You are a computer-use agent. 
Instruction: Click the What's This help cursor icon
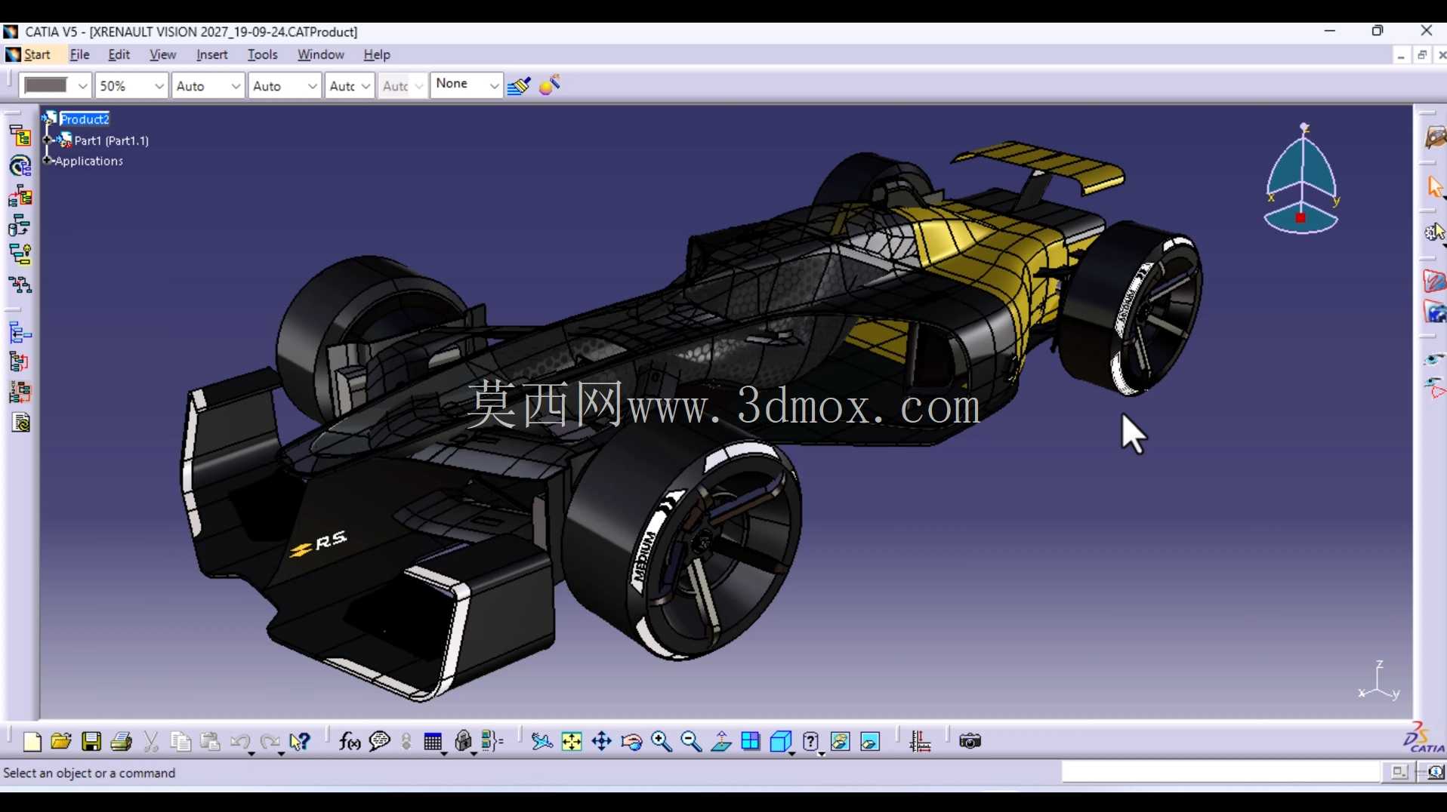click(x=300, y=742)
